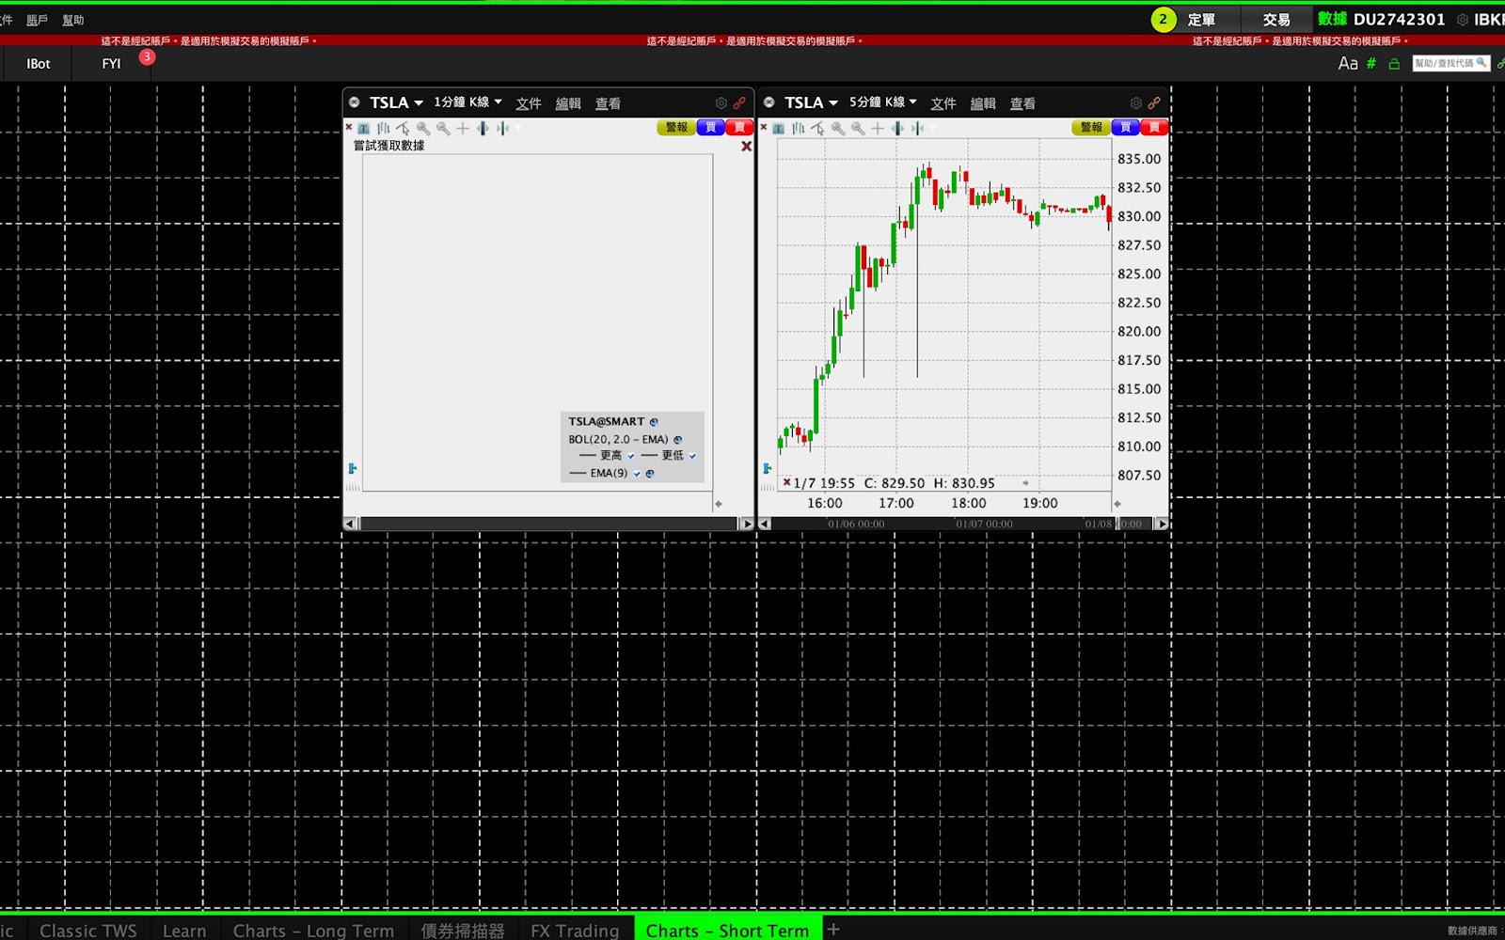Open chart type bars icon in 5-minute chart

click(x=798, y=129)
